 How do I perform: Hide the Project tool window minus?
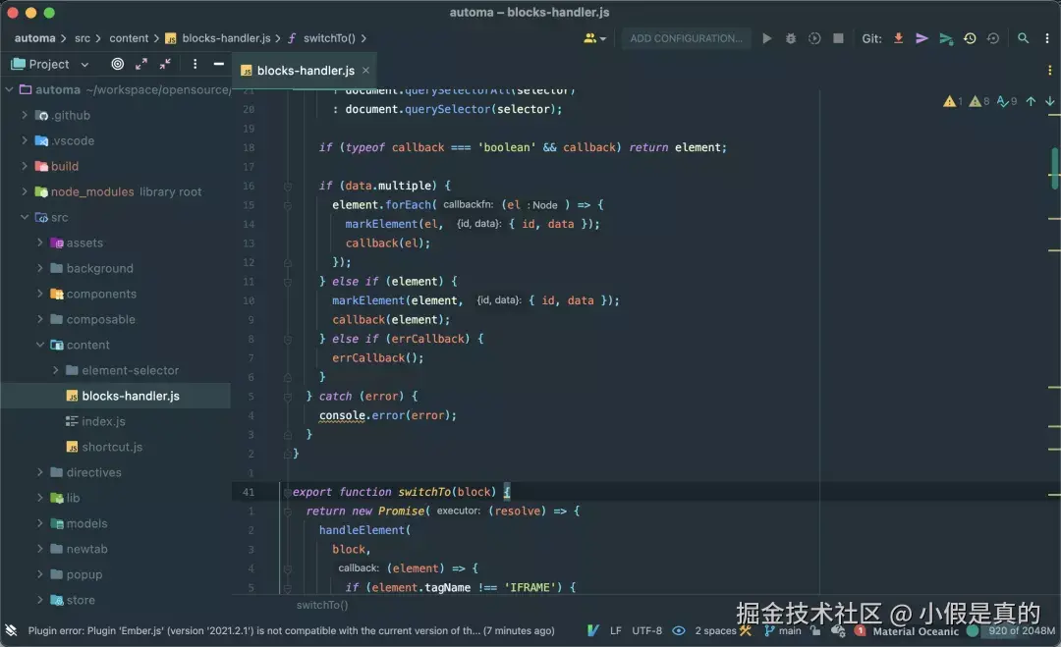coord(218,64)
